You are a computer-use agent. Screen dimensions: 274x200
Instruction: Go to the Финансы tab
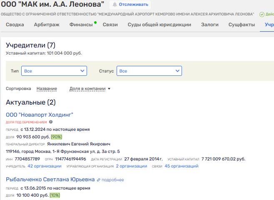[81, 25]
